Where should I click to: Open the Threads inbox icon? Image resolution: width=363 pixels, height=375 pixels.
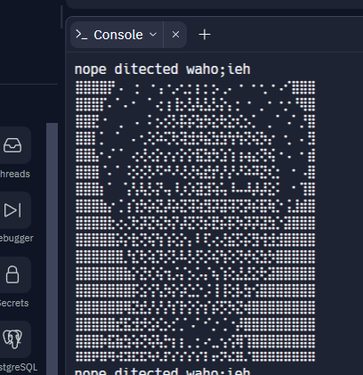[x=12, y=145]
